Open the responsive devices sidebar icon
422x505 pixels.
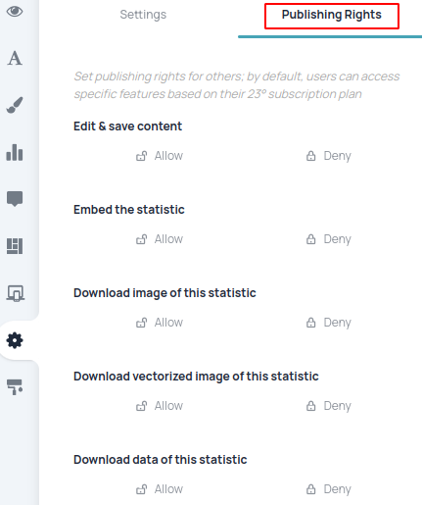point(15,293)
